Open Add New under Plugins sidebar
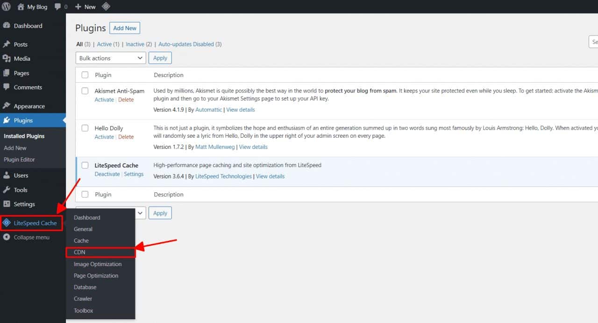This screenshot has width=598, height=323. (x=15, y=148)
